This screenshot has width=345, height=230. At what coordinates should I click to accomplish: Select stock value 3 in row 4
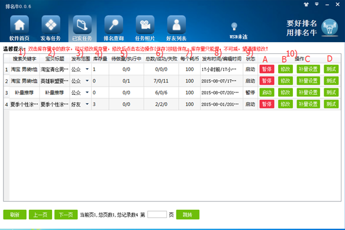[100, 104]
